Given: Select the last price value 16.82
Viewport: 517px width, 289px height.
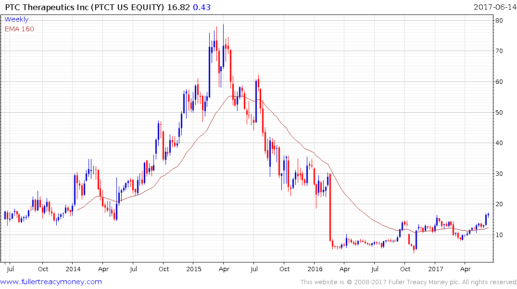Looking at the screenshot, I should [x=178, y=7].
